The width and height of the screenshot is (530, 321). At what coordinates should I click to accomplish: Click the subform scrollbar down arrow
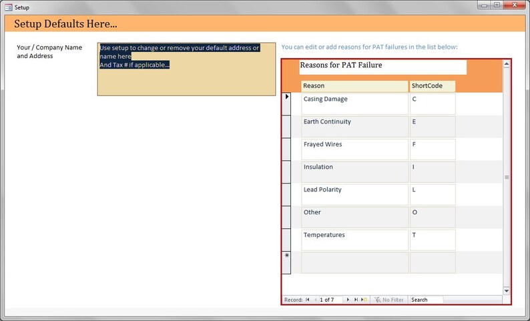(x=507, y=290)
